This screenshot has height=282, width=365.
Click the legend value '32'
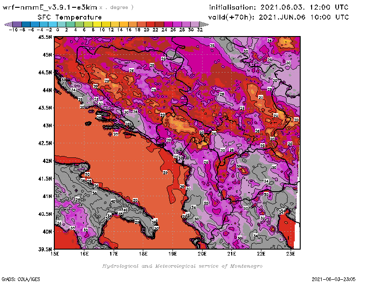pyautogui.click(x=200, y=30)
